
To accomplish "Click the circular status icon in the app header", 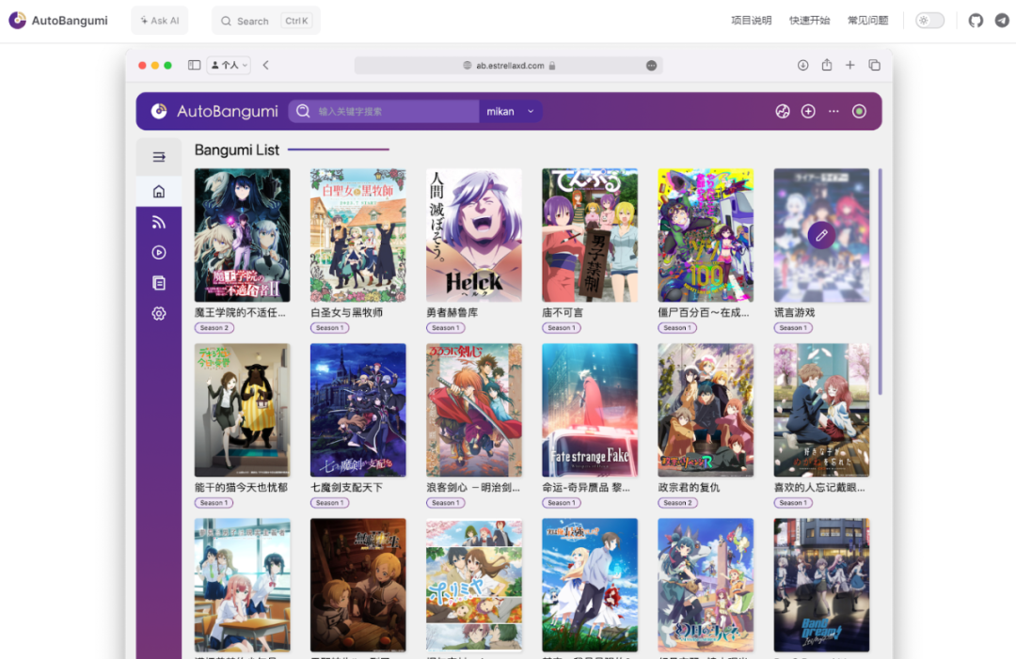I will [859, 111].
